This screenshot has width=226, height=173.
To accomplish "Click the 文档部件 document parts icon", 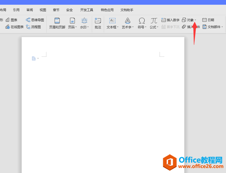I will (204, 27).
